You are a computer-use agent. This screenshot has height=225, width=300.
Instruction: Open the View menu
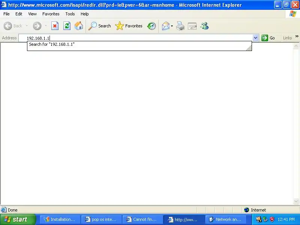(x=32, y=14)
